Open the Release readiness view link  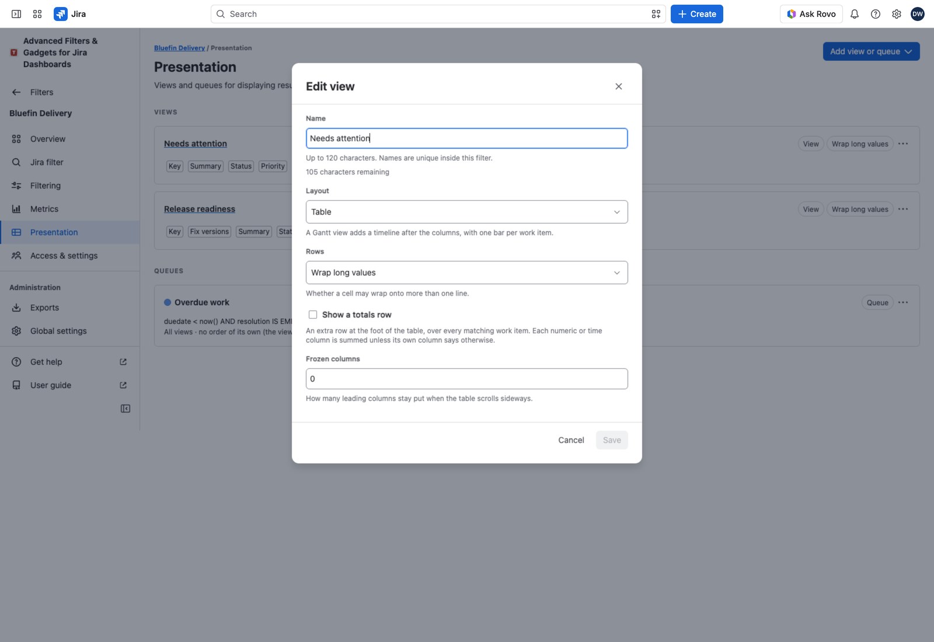[200, 209]
